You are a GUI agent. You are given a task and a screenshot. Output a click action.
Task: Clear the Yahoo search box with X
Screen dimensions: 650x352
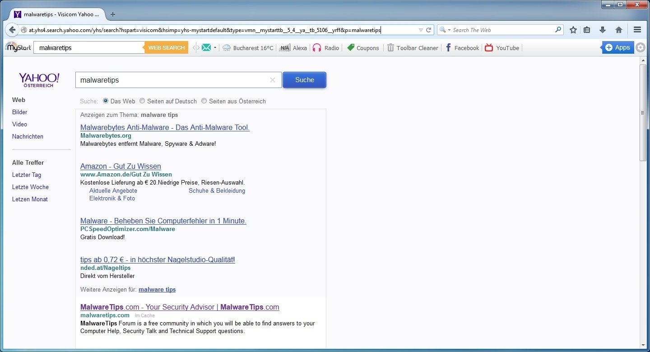pos(272,80)
